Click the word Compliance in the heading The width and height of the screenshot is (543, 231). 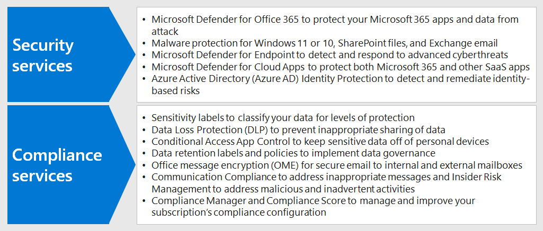tap(57, 155)
